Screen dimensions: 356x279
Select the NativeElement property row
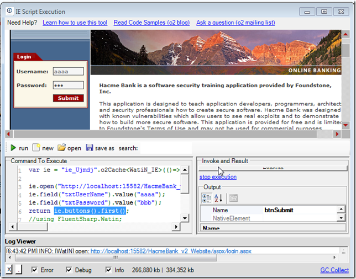pyautogui.click(x=269, y=218)
